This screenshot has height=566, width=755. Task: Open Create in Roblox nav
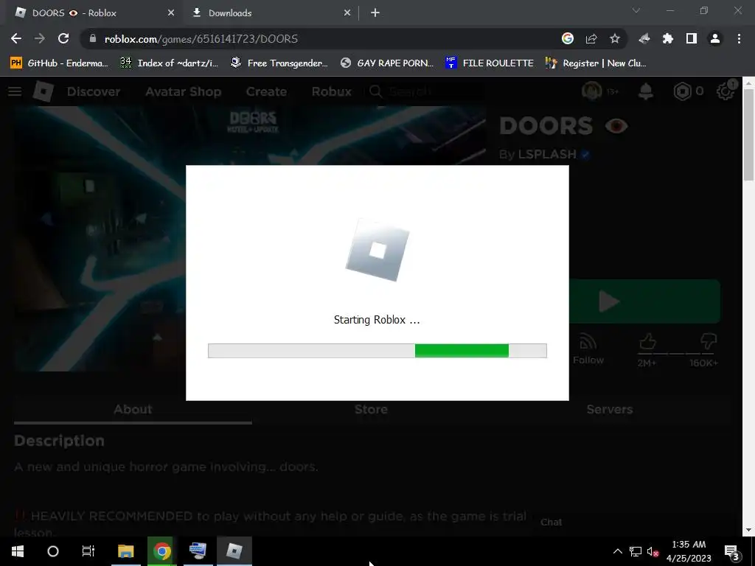[266, 91]
